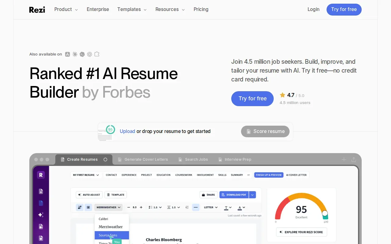Click the plus icon at the mock window's top right
The image size is (391, 244).
344,160
